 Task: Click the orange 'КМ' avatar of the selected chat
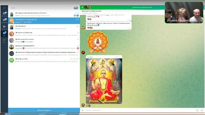coord(12,21)
